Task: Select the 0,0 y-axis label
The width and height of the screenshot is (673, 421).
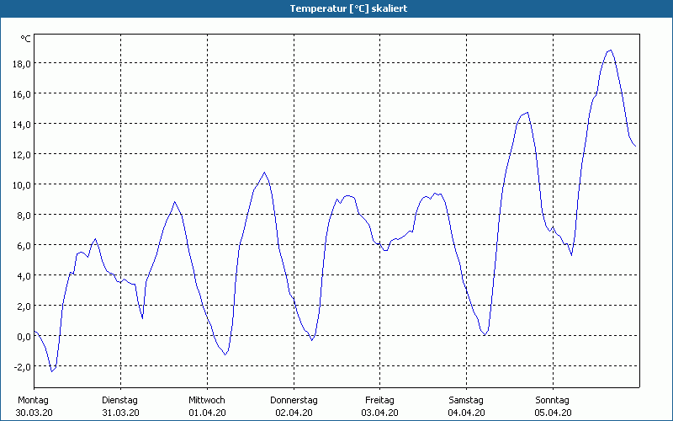Action: [x=23, y=336]
